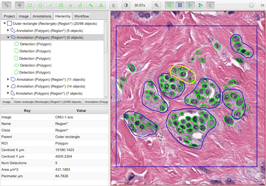This screenshot has height=186, width=266.
Task: Expand the Annotation with 11 objects
Action: tap(8, 79)
